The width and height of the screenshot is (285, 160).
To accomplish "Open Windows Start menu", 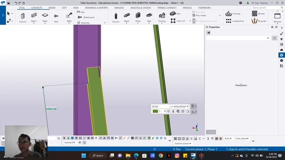I will point(84,156).
